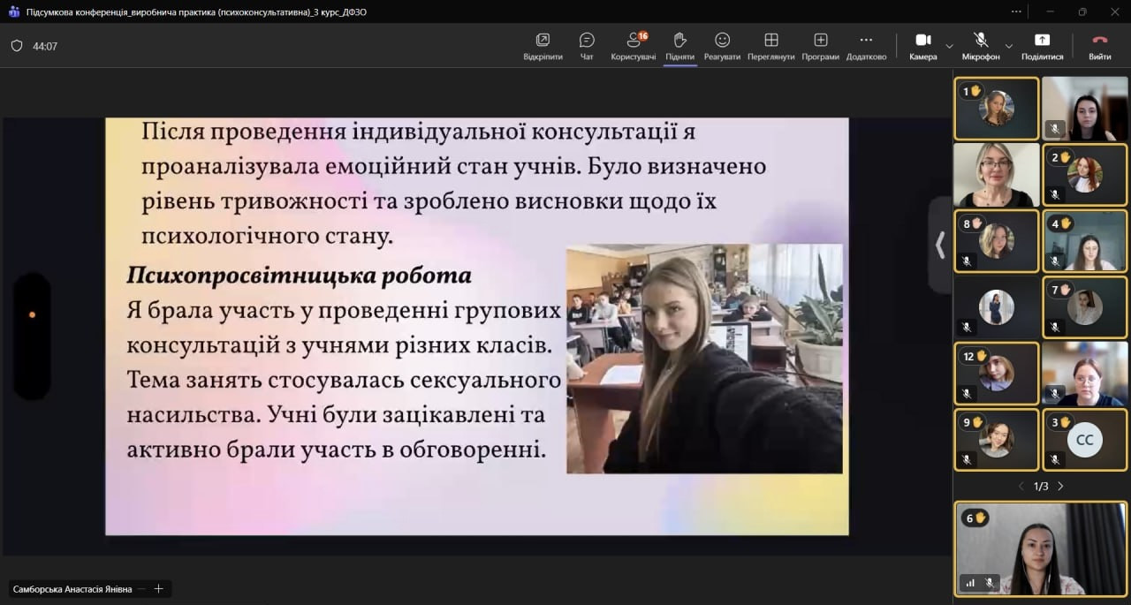
Task: Zoom out shared content with minus button
Action: 140,589
